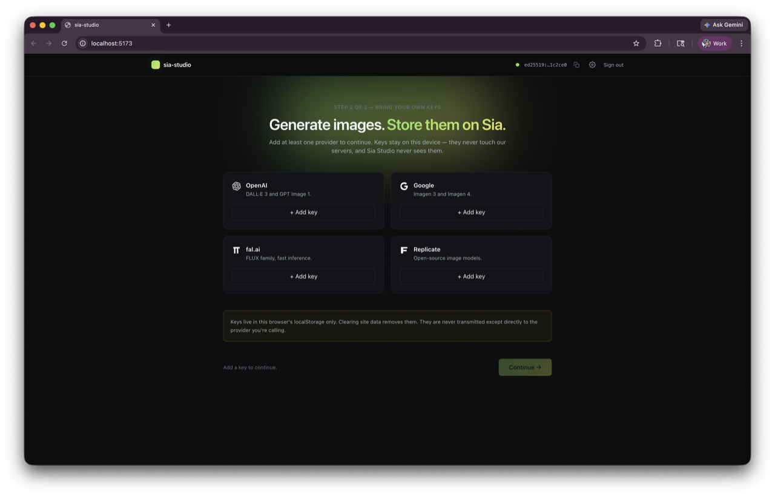Click the sia-studio brand name

click(177, 65)
